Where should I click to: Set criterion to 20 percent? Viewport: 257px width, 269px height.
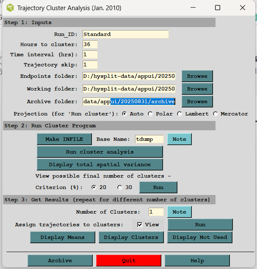click(94, 187)
